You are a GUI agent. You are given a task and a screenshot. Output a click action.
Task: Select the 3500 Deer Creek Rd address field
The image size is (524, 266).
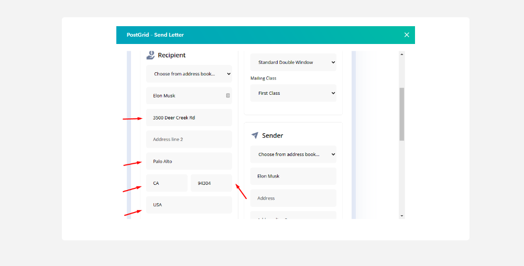click(x=189, y=118)
